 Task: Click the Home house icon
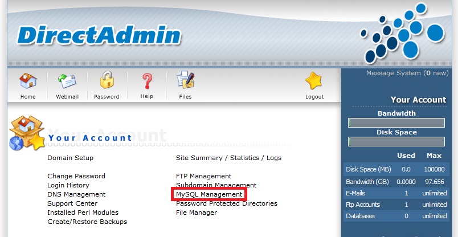pyautogui.click(x=28, y=81)
